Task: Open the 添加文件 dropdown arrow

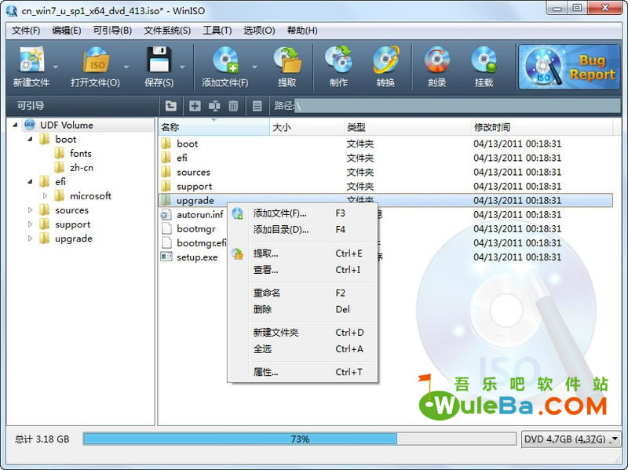Action: pyautogui.click(x=254, y=67)
